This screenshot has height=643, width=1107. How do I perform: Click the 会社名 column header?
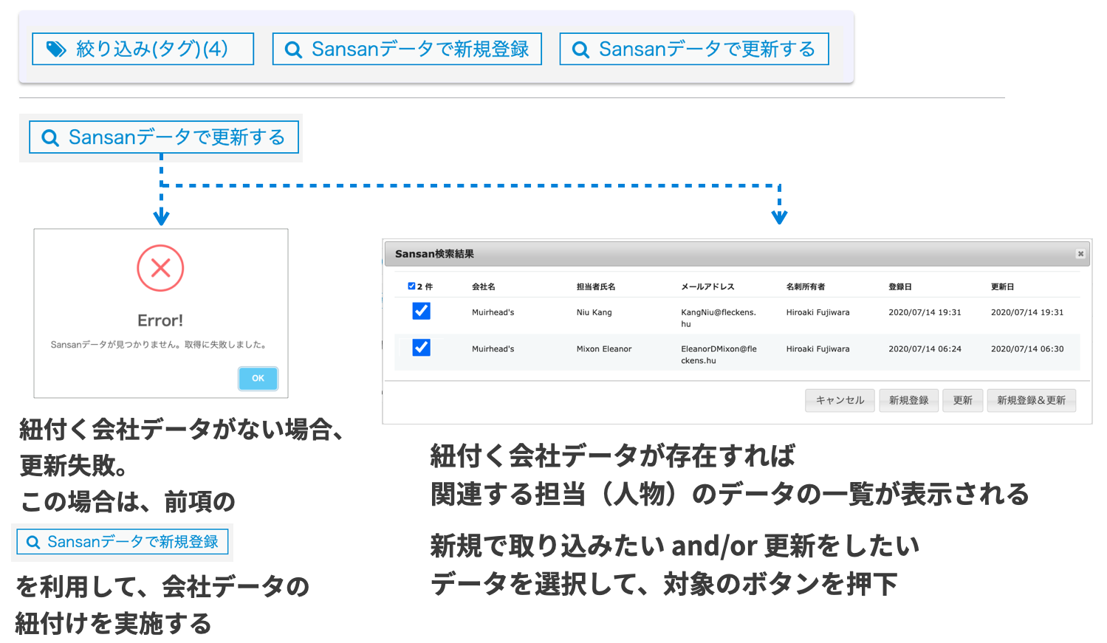(x=484, y=286)
